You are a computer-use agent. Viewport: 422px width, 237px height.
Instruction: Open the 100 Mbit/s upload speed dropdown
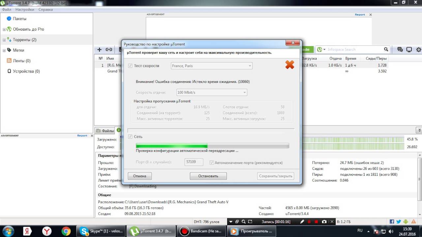coord(212,92)
